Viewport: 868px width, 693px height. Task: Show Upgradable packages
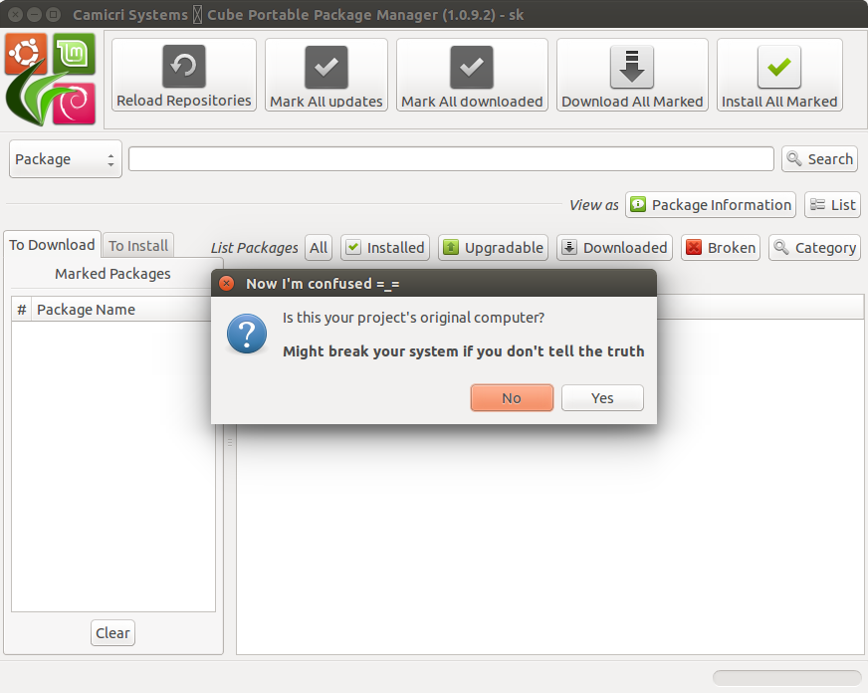494,247
